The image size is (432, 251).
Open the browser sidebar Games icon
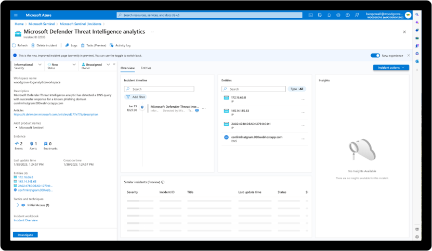(x=417, y=46)
